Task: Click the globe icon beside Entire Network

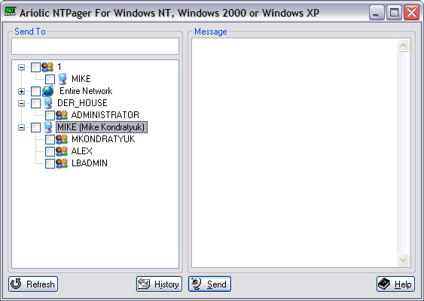Action: [x=48, y=91]
